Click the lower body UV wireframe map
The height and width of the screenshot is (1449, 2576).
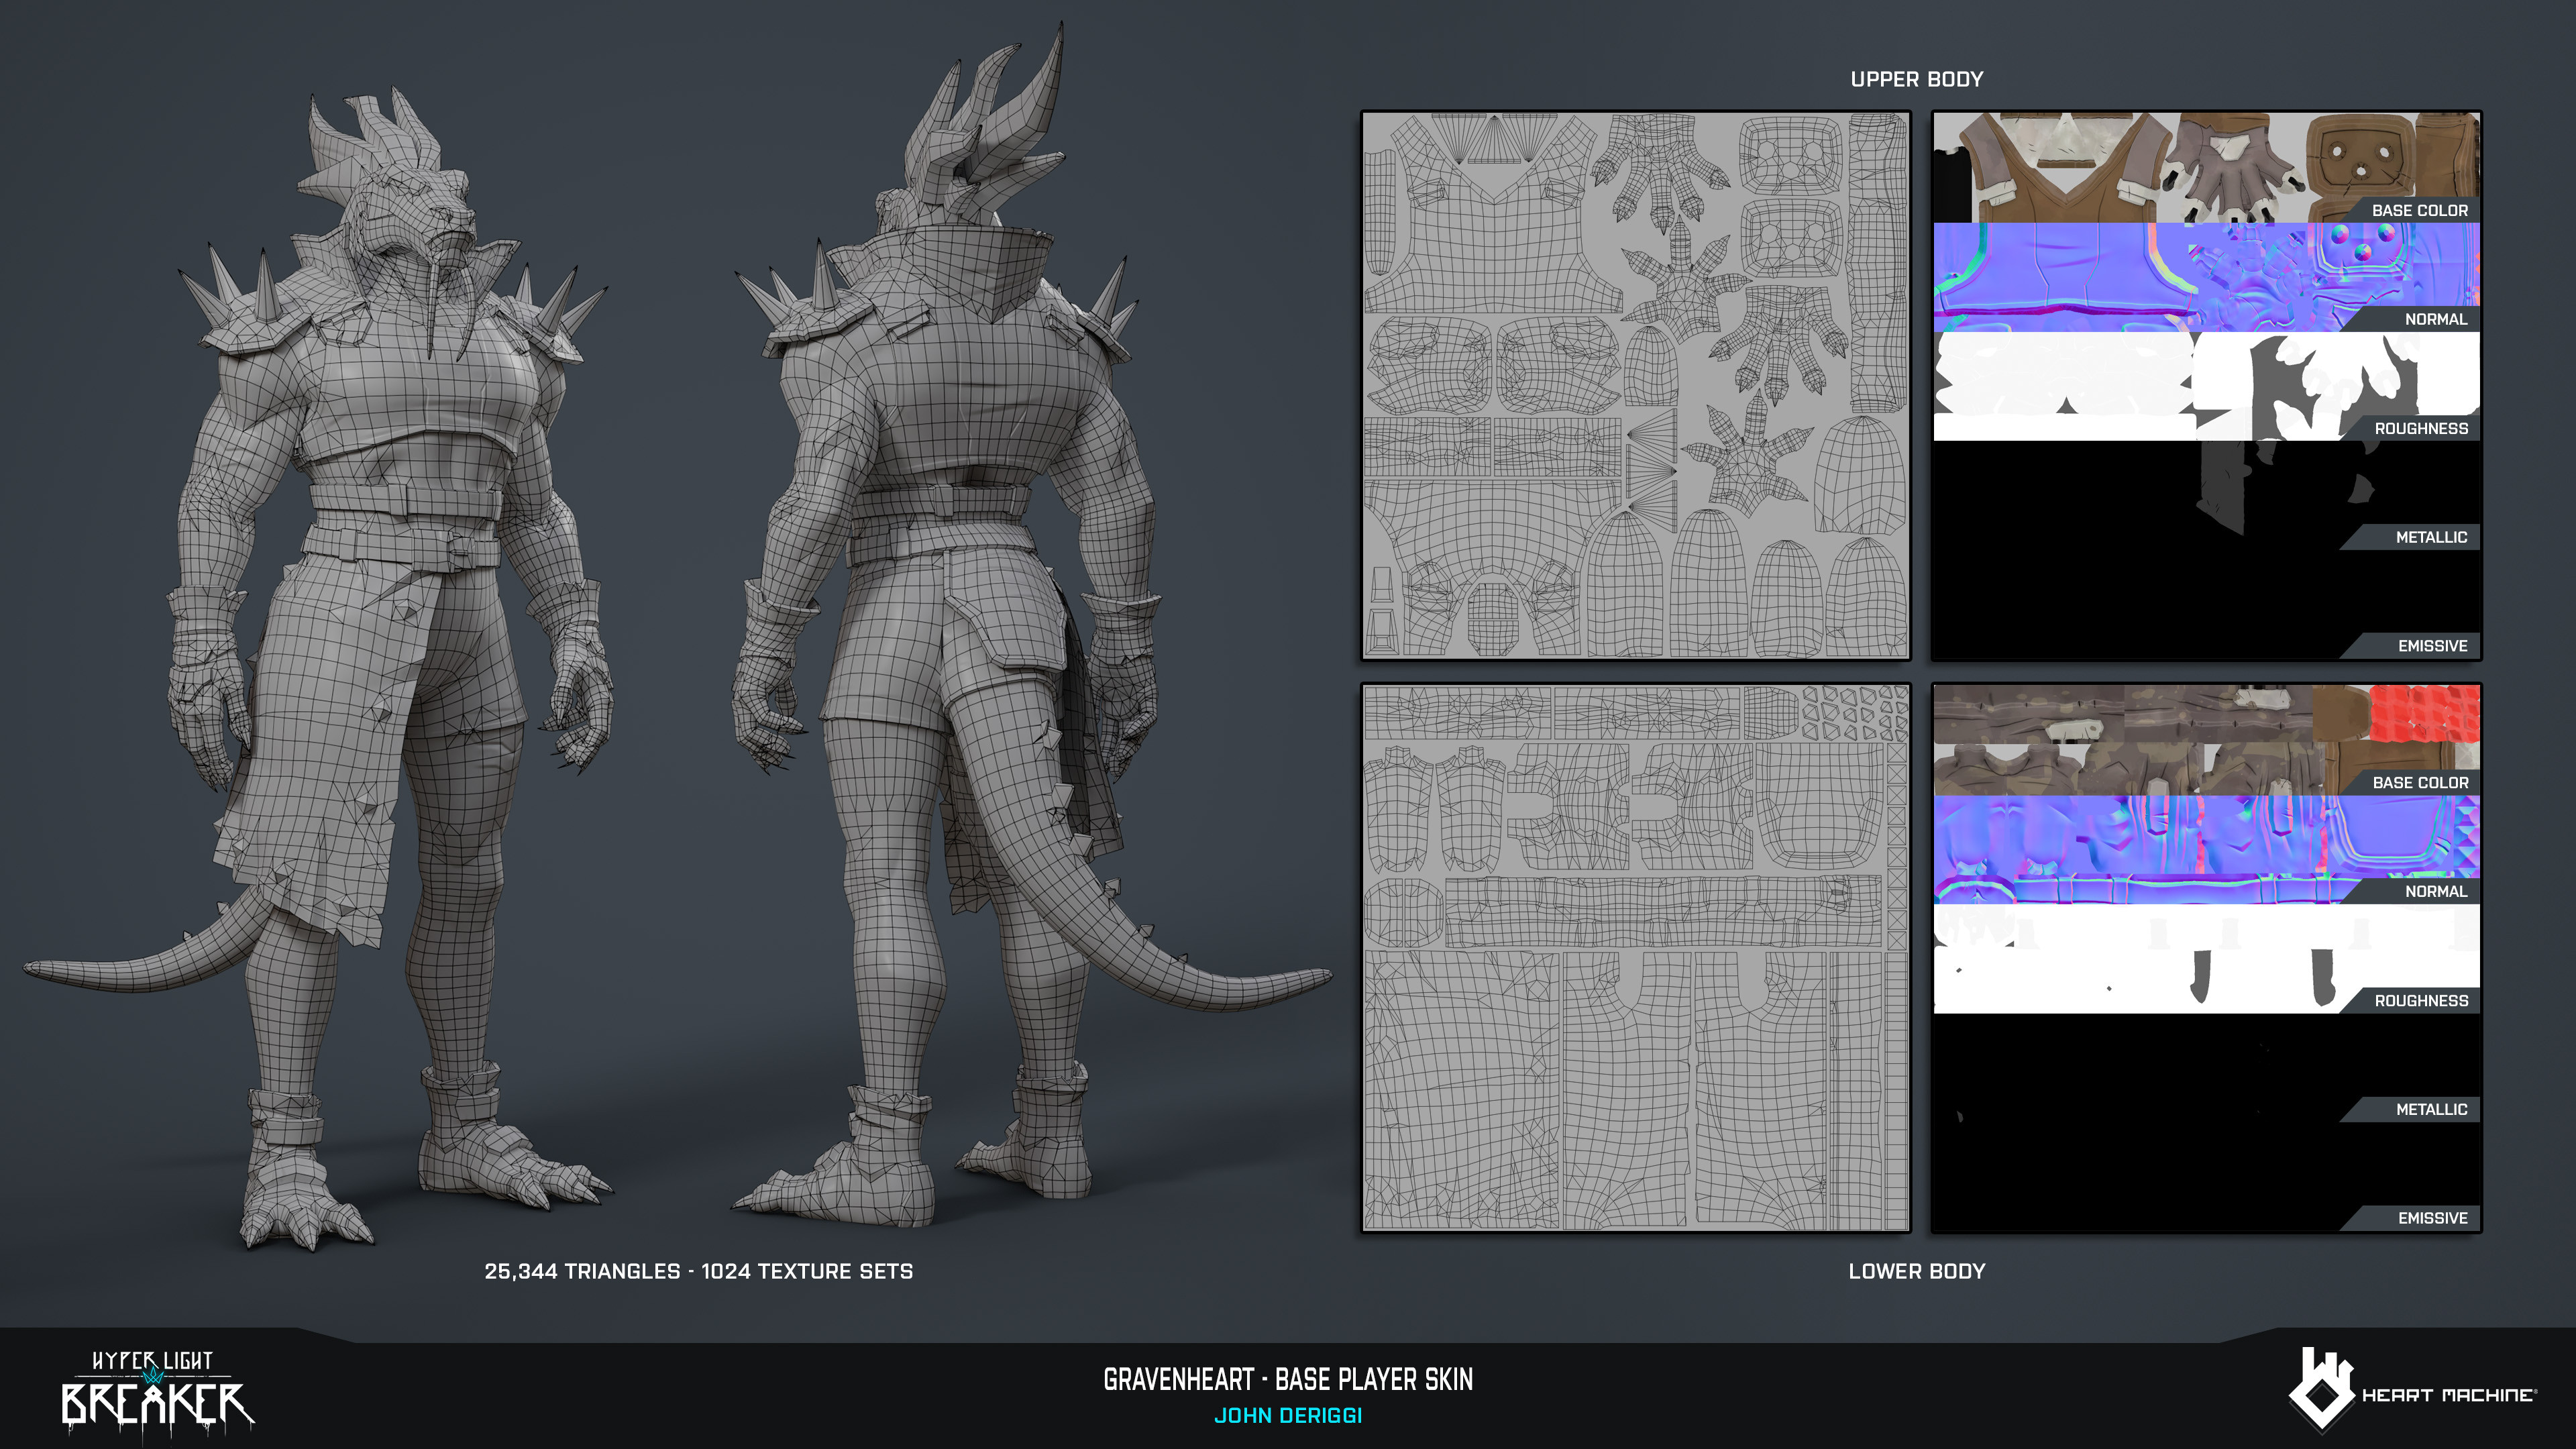1635,957
